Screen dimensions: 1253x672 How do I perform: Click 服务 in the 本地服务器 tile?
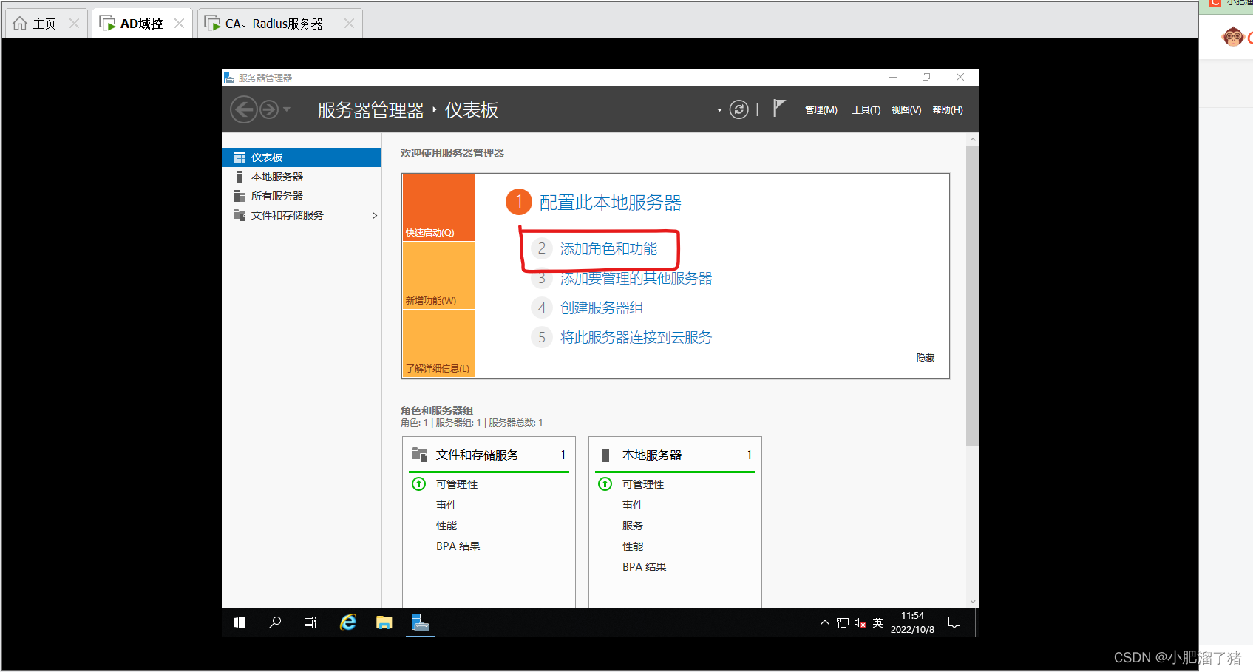(x=633, y=526)
